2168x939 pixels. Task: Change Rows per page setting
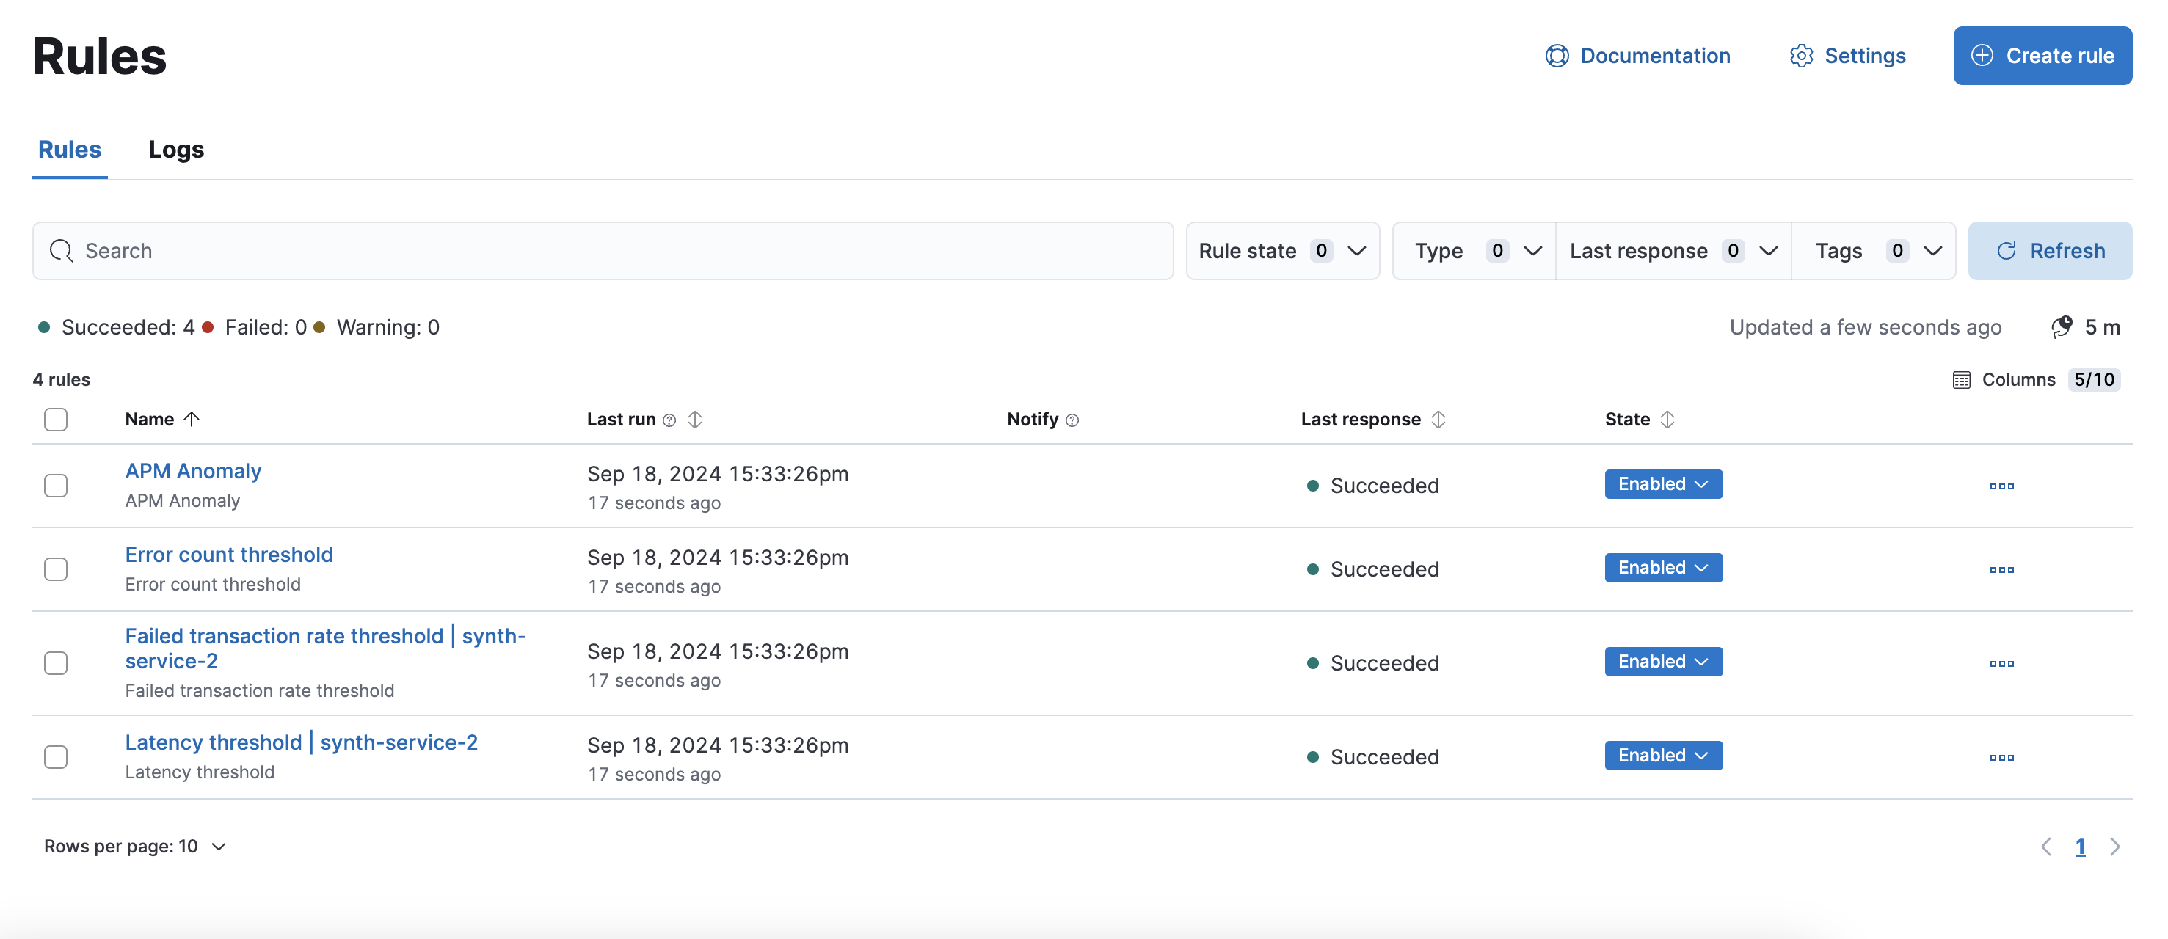(134, 846)
